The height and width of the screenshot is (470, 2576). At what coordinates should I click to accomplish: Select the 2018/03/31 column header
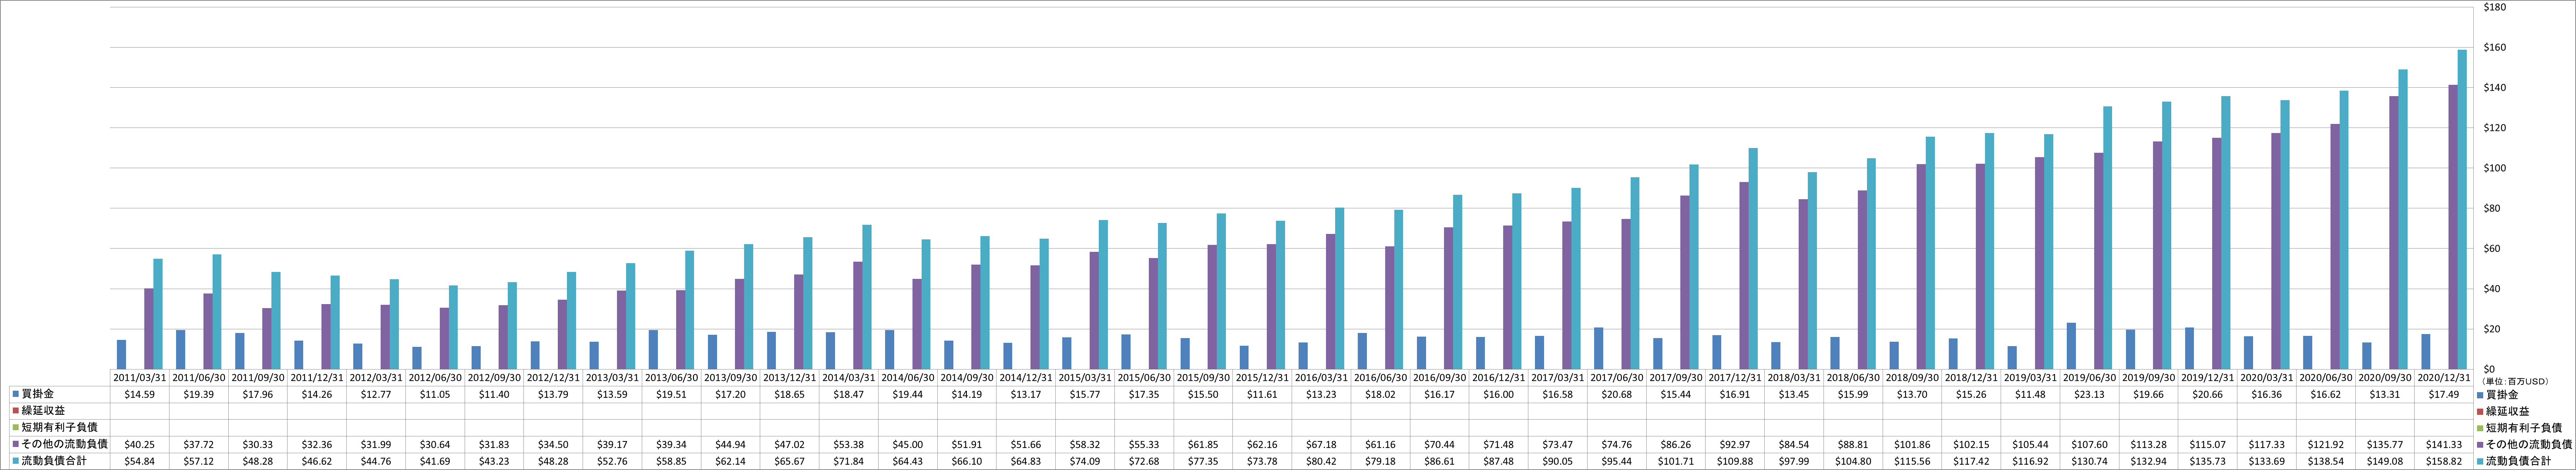coord(1794,378)
